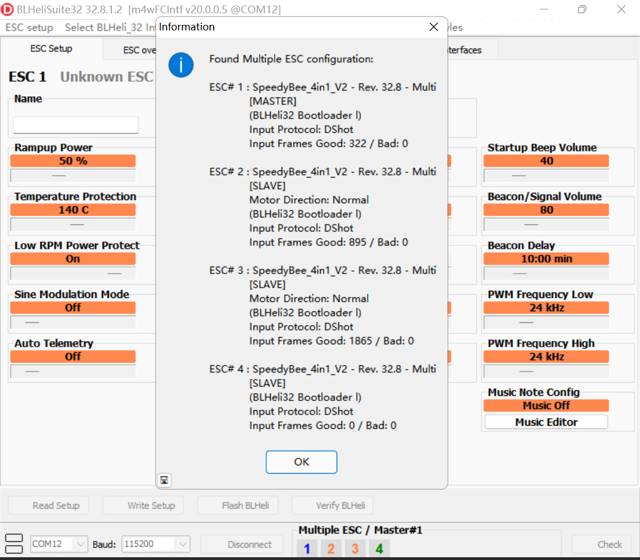Switch to the ESC Setup tab

point(51,49)
